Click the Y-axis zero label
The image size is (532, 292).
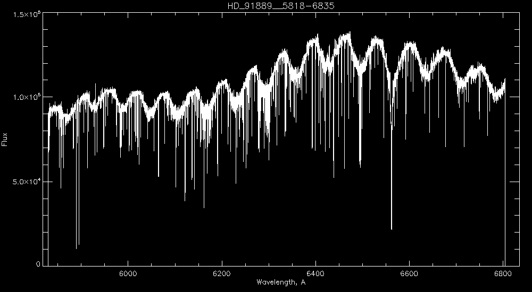[x=38, y=264]
